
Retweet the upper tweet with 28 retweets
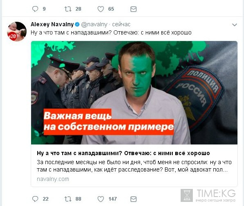pyautogui.click(x=68, y=9)
